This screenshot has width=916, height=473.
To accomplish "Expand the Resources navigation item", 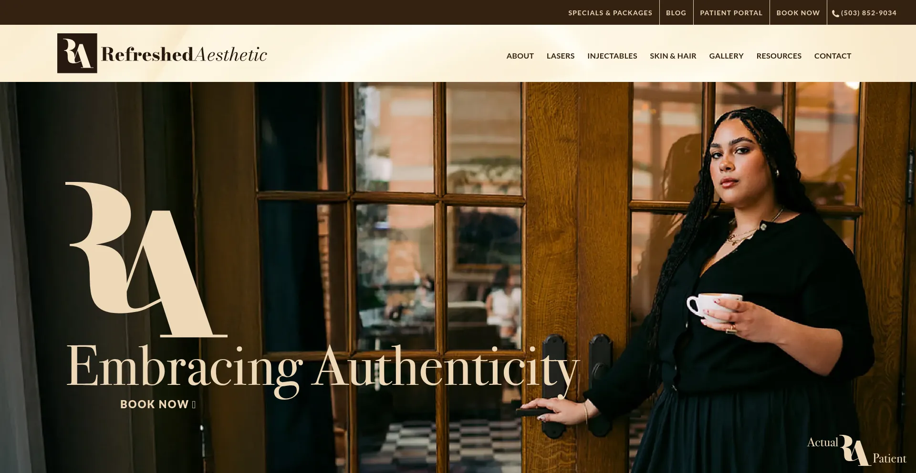I will (779, 56).
